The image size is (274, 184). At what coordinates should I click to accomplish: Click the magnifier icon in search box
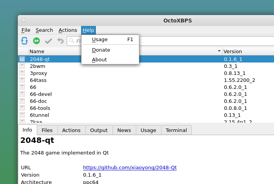tap(71, 41)
